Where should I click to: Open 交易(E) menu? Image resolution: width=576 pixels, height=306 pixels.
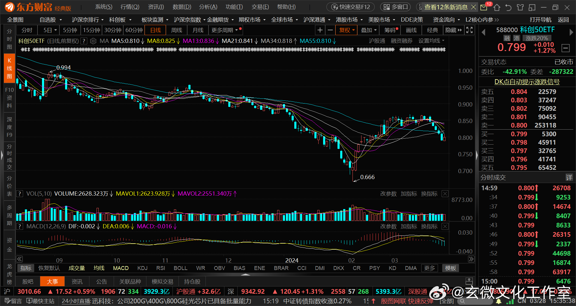(260, 7)
